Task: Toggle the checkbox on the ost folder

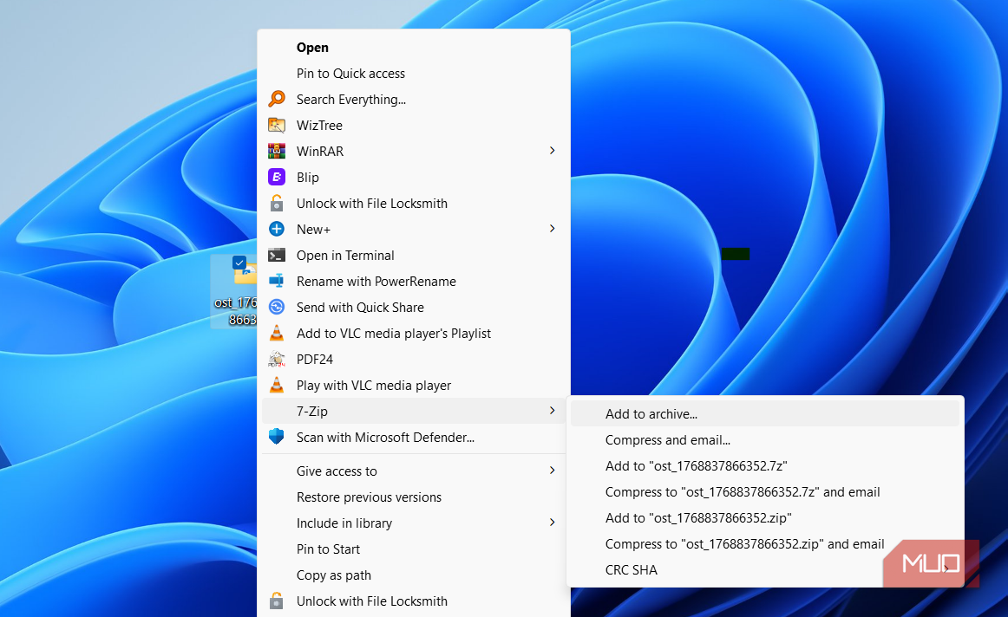Action: pyautogui.click(x=239, y=262)
